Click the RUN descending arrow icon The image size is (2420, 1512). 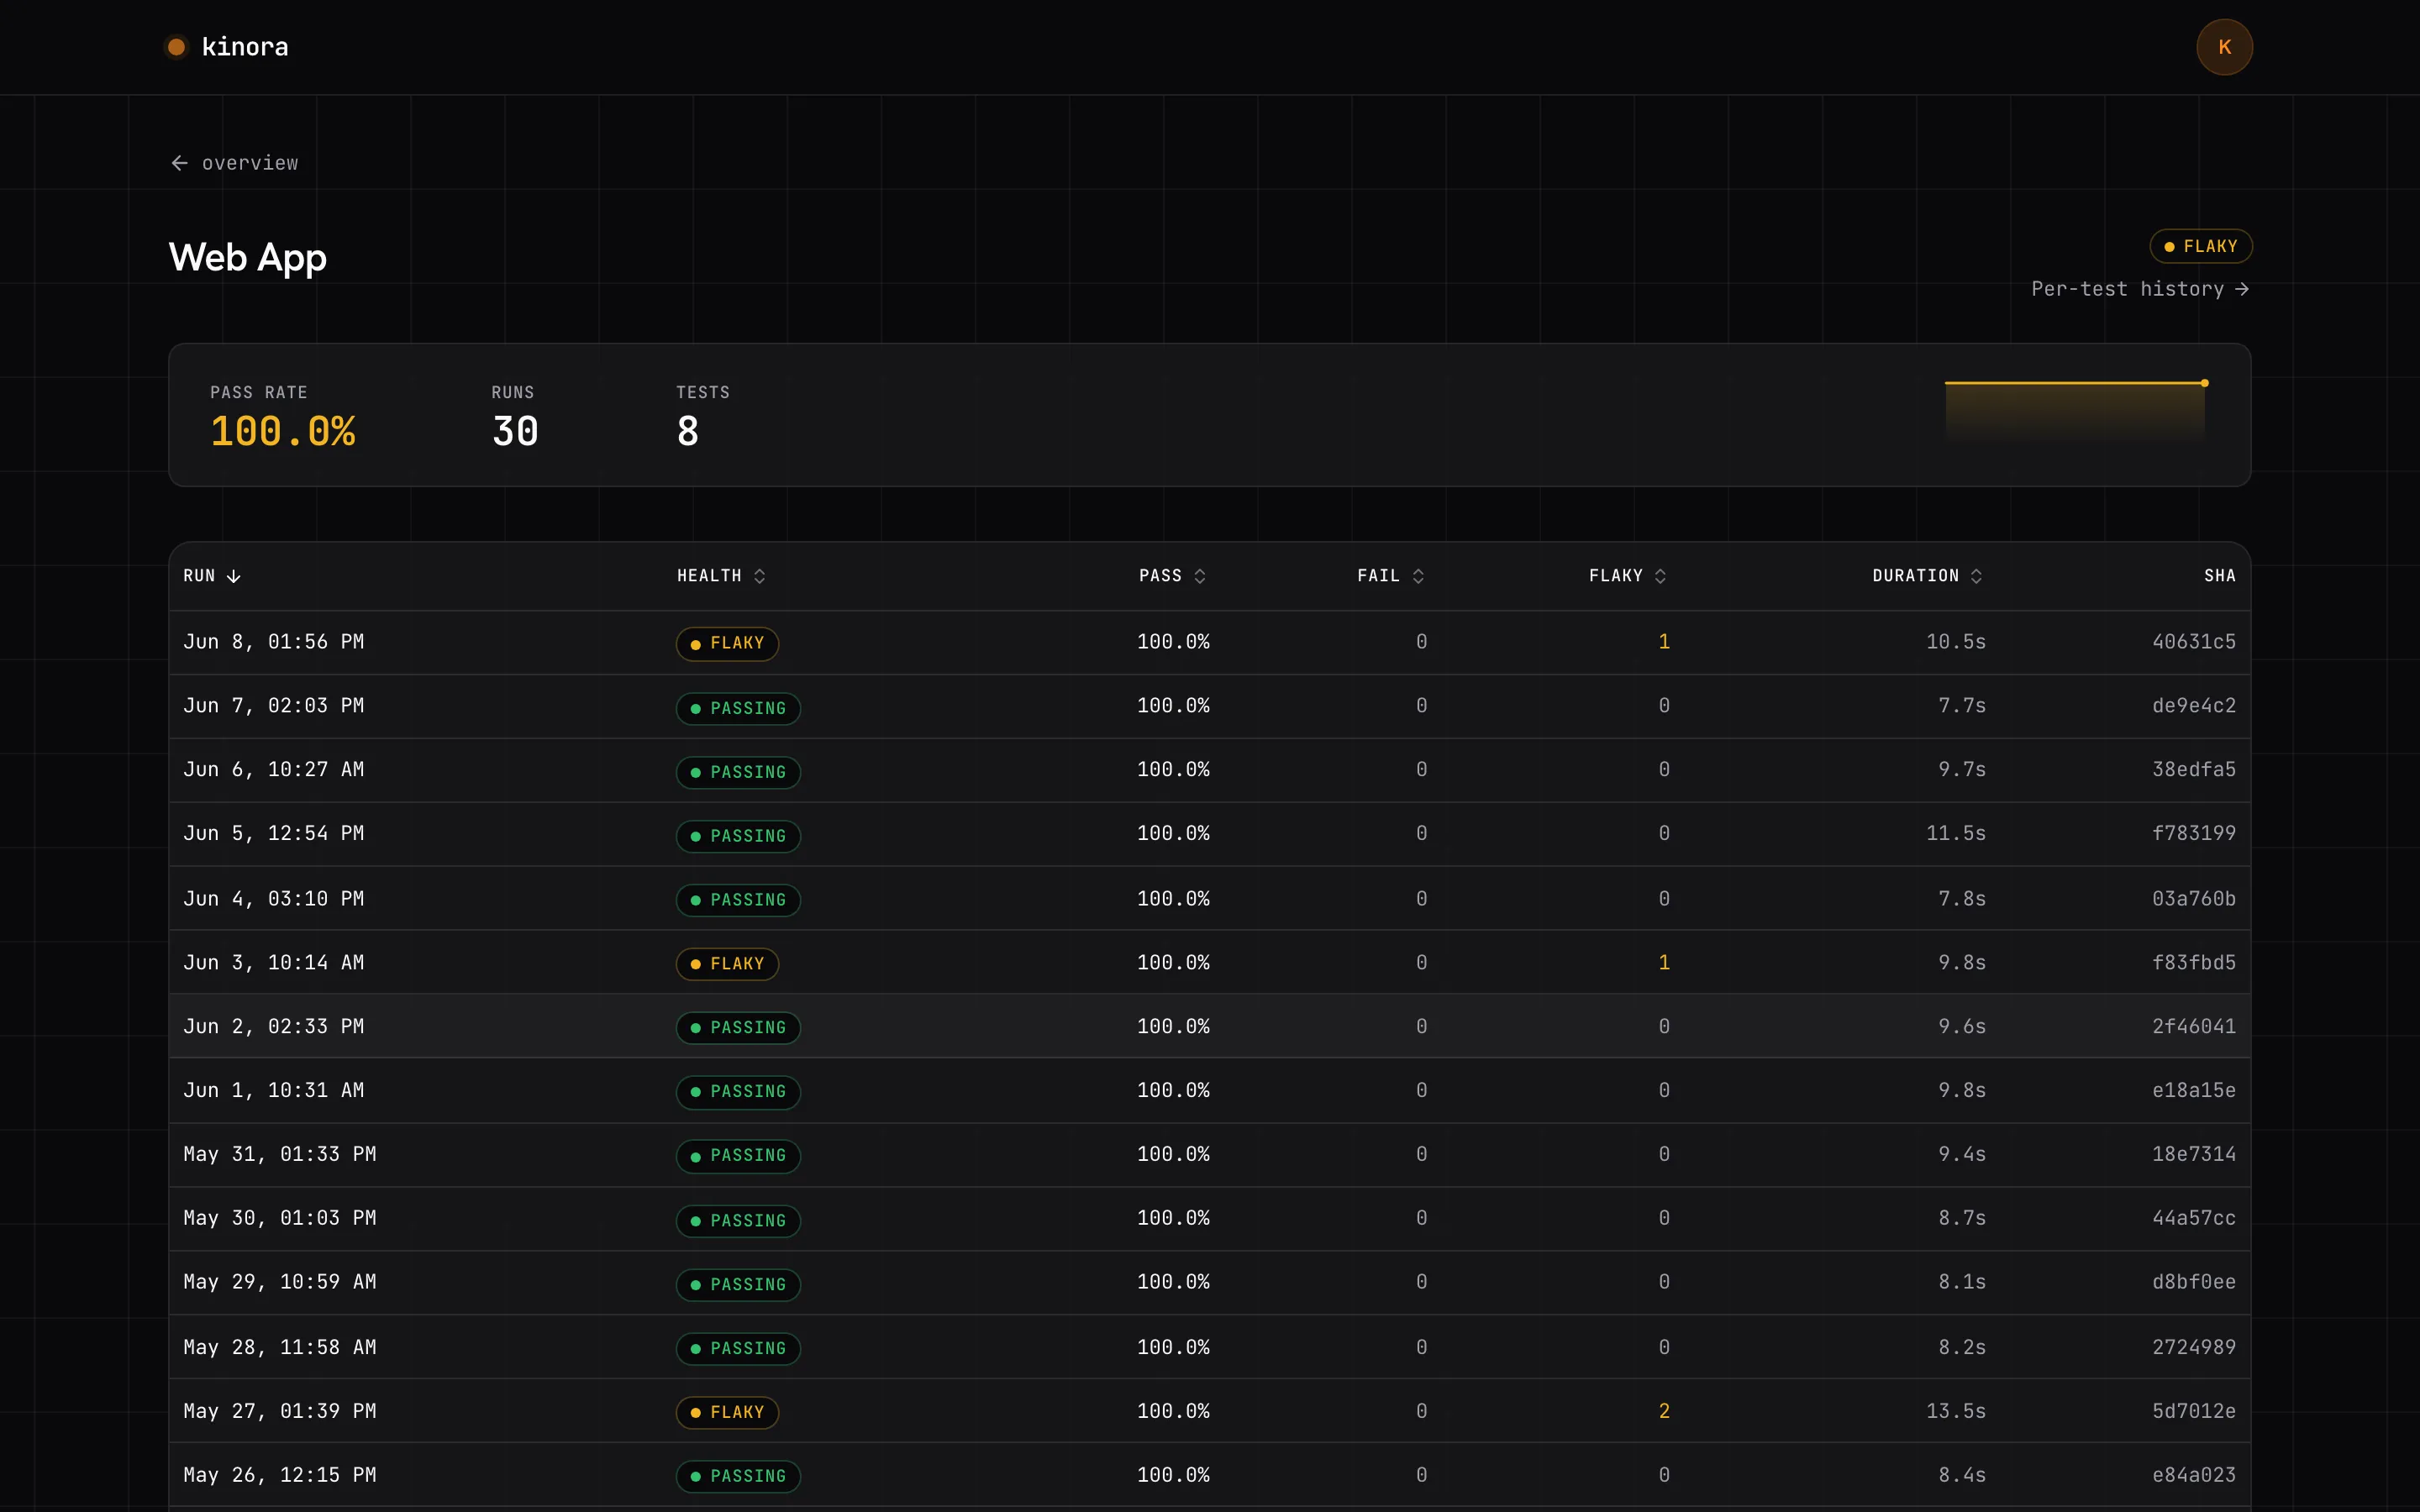(x=234, y=576)
